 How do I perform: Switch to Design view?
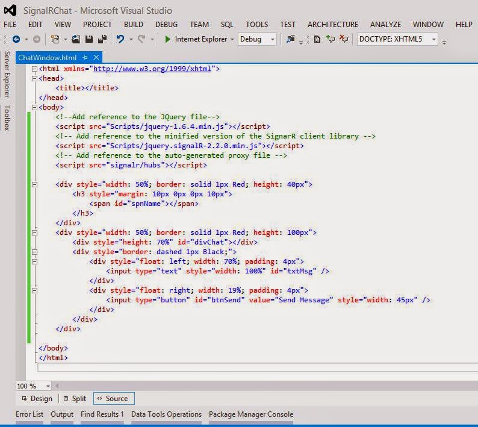click(x=37, y=399)
